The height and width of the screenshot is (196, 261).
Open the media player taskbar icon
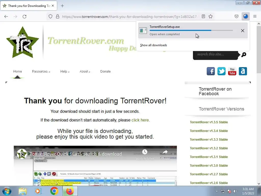pyautogui.click(x=38, y=191)
